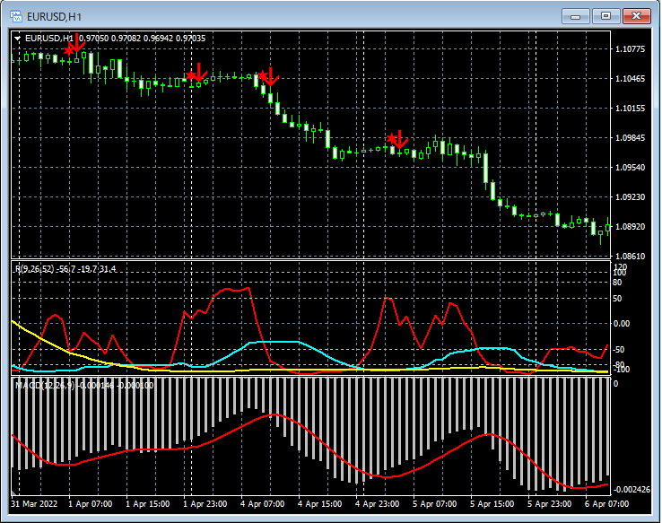662x523 pixels.
Task: Click the 1.08920 price label on price scale
Action: 632,227
